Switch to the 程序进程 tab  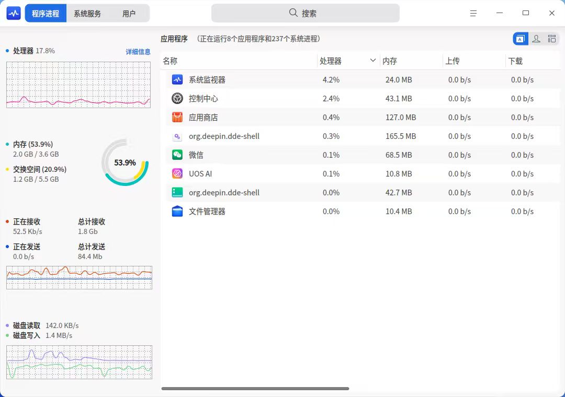click(x=46, y=13)
